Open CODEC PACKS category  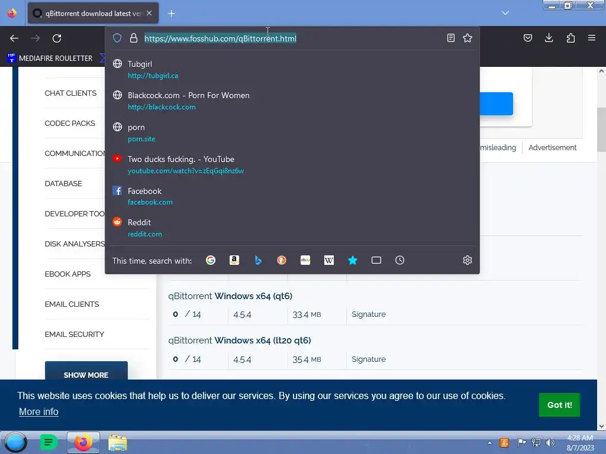[70, 123]
